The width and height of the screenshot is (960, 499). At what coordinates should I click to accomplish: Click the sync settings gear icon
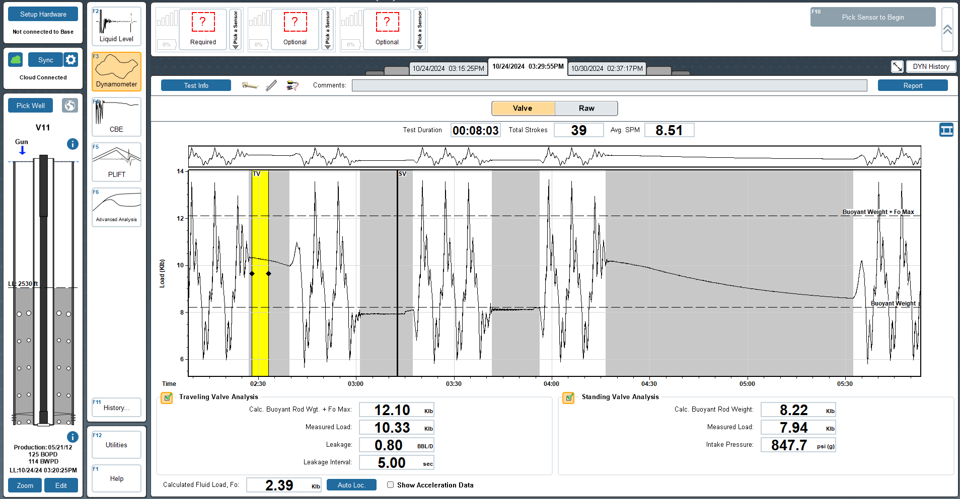pyautogui.click(x=71, y=60)
